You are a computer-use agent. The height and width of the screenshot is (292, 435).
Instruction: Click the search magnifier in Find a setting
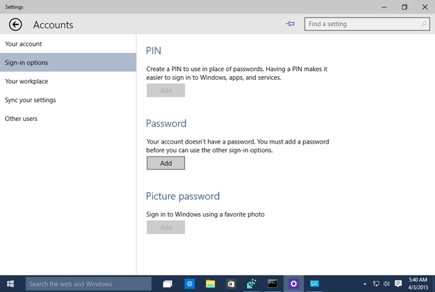coord(424,24)
